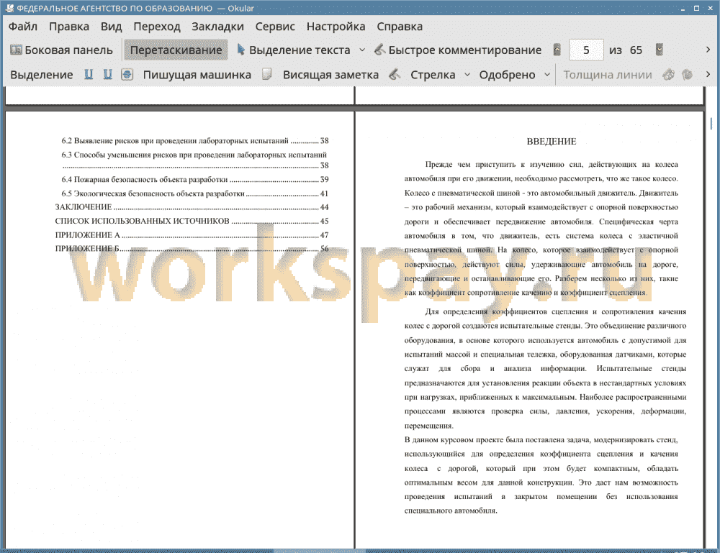Toggle the Боковая панель sidebar
The height and width of the screenshot is (553, 720).
61,50
